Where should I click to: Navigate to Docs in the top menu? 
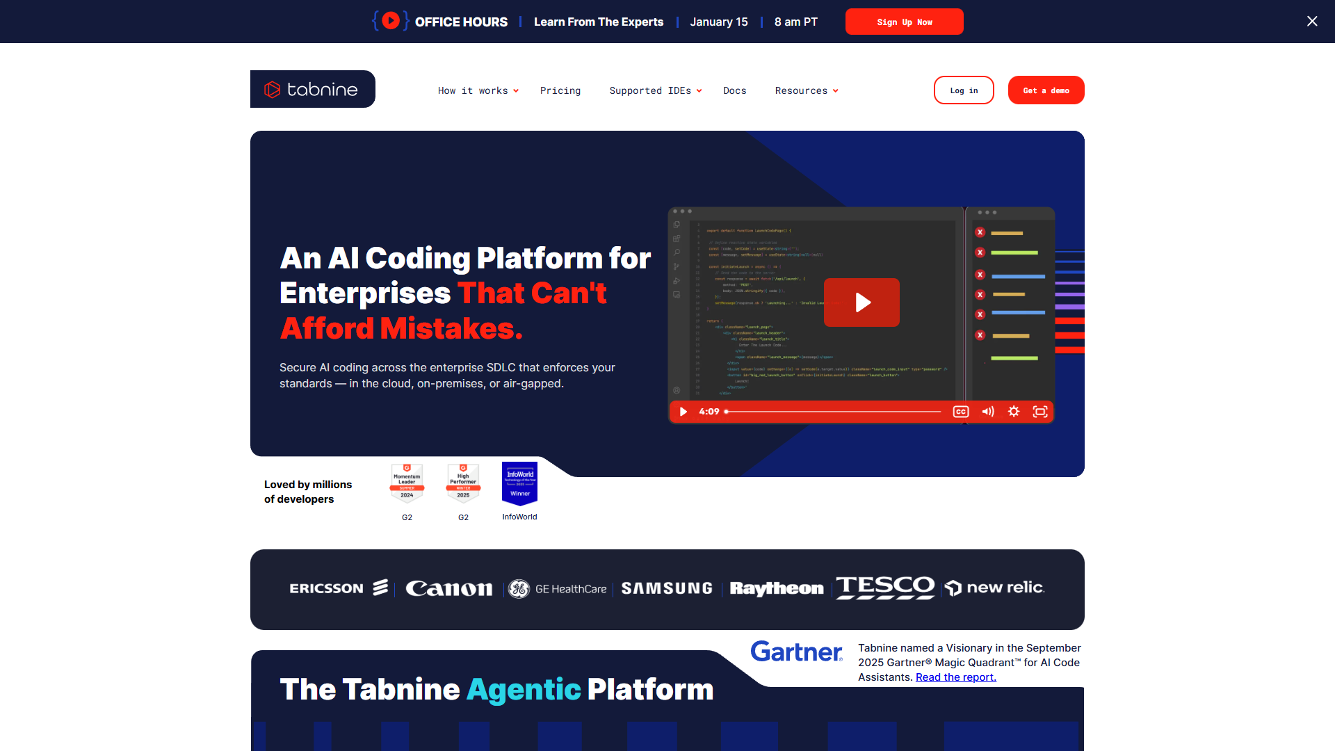pyautogui.click(x=734, y=90)
